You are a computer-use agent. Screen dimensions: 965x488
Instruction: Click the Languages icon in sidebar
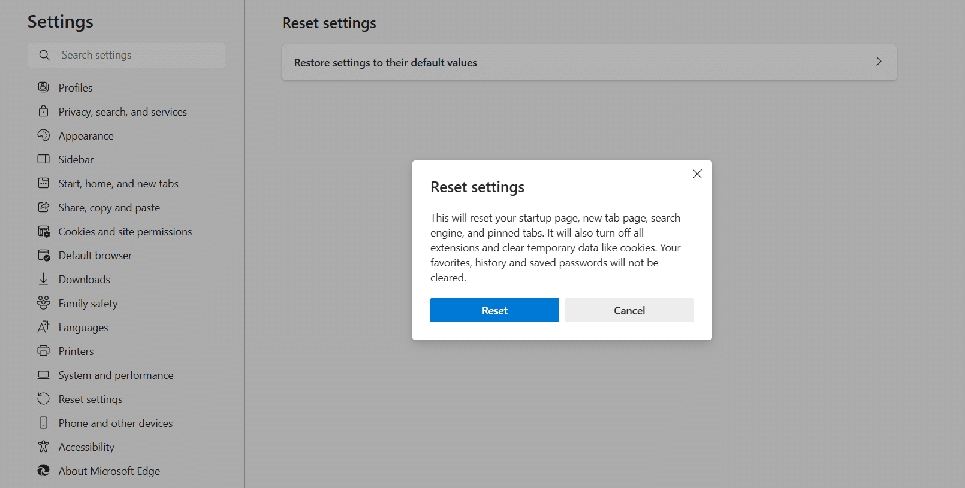tap(44, 327)
